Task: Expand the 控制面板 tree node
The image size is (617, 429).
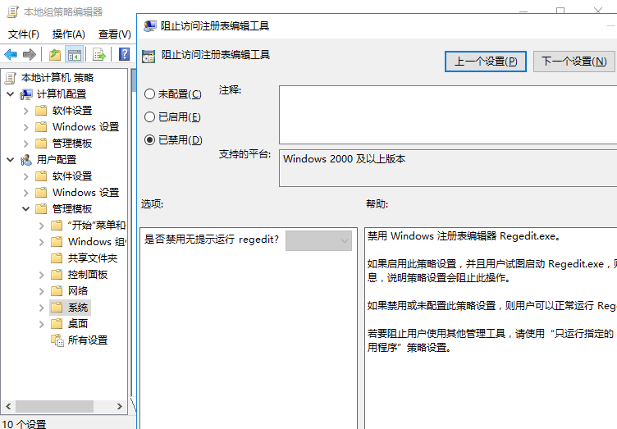Action: point(41,275)
